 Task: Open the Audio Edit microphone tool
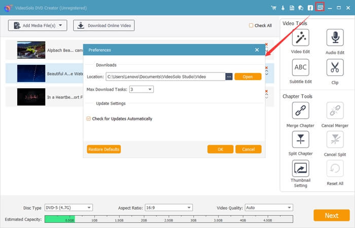(335, 37)
